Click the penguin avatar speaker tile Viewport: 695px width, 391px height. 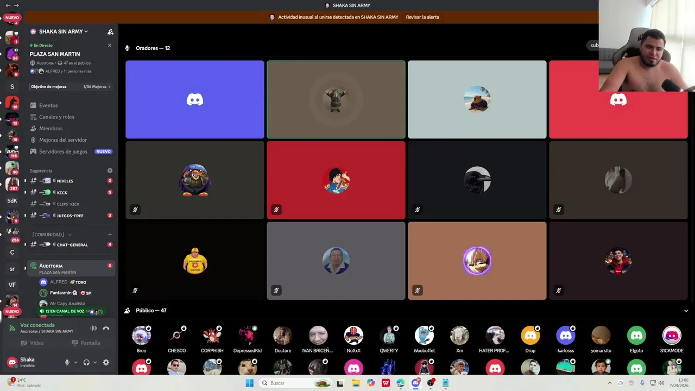click(x=194, y=180)
